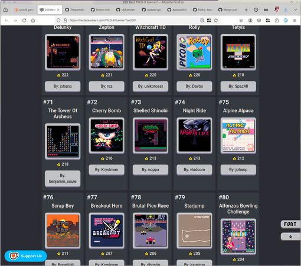Switch to the pico-8 games tab
This screenshot has width=301, height=266.
(25, 9)
